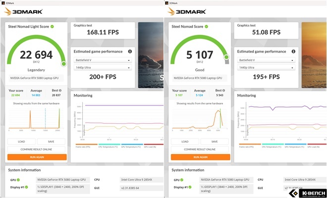Click RUN AGAIN for Steel Nomad Light
The height and width of the screenshot is (198, 327).
(37, 157)
